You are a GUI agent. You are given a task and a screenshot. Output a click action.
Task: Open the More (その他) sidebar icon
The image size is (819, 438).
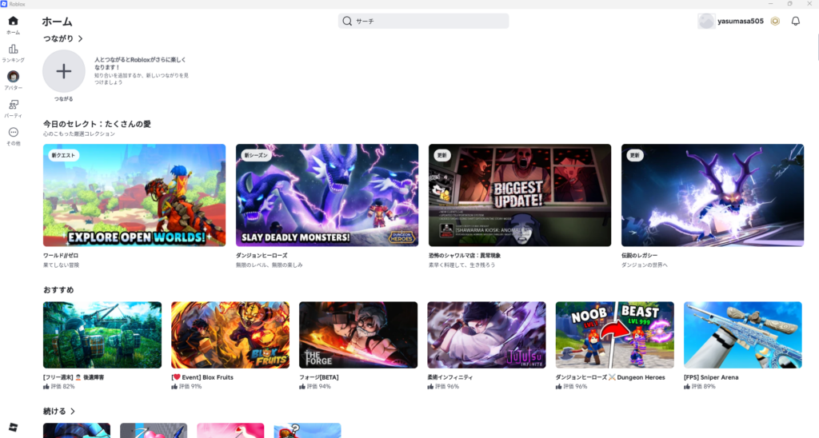(x=13, y=133)
